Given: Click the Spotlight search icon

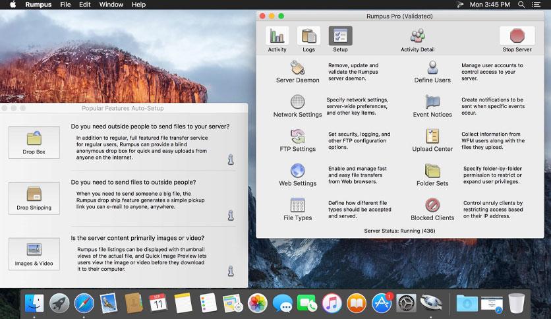Looking at the screenshot, I should click(x=521, y=5).
